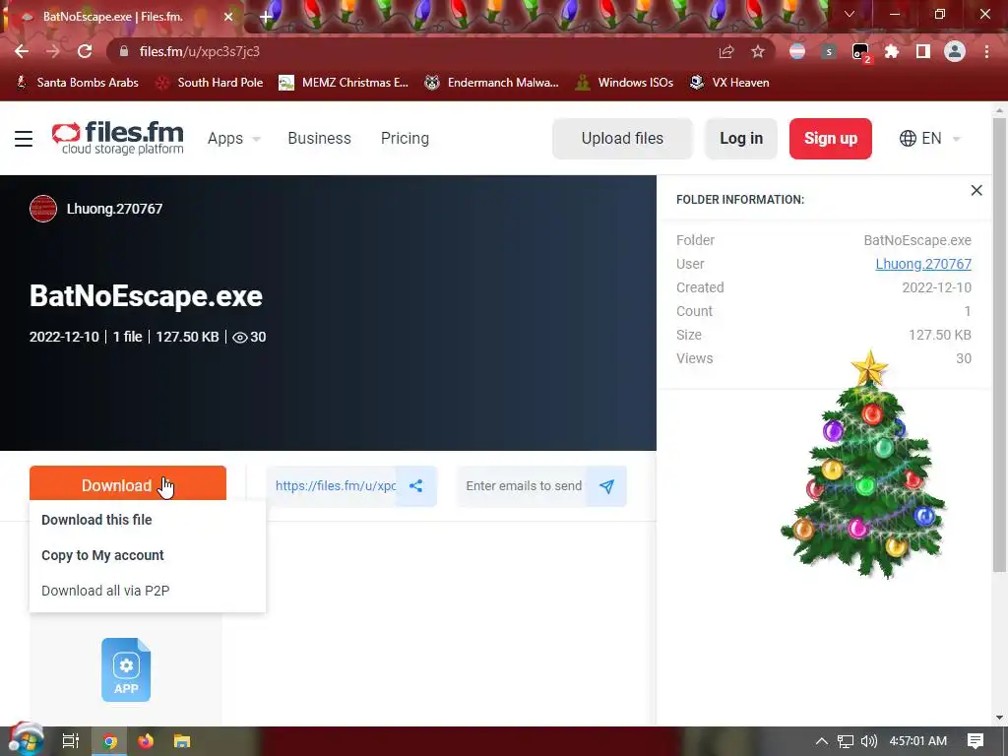Open the APP file thumbnail
The height and width of the screenshot is (756, 1008).
point(126,669)
